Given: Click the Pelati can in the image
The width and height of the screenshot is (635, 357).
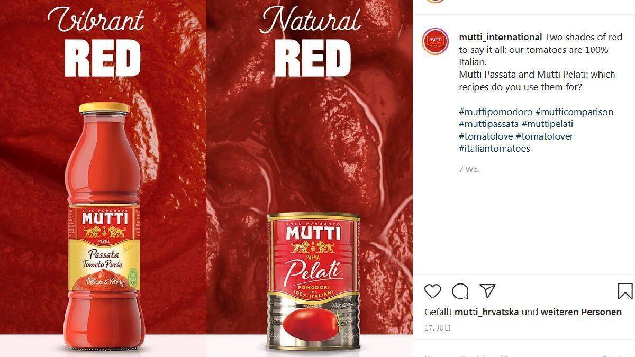Looking at the screenshot, I should coord(313,281).
